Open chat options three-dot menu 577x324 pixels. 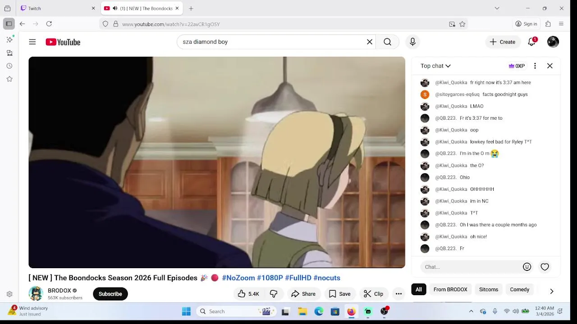pos(535,66)
